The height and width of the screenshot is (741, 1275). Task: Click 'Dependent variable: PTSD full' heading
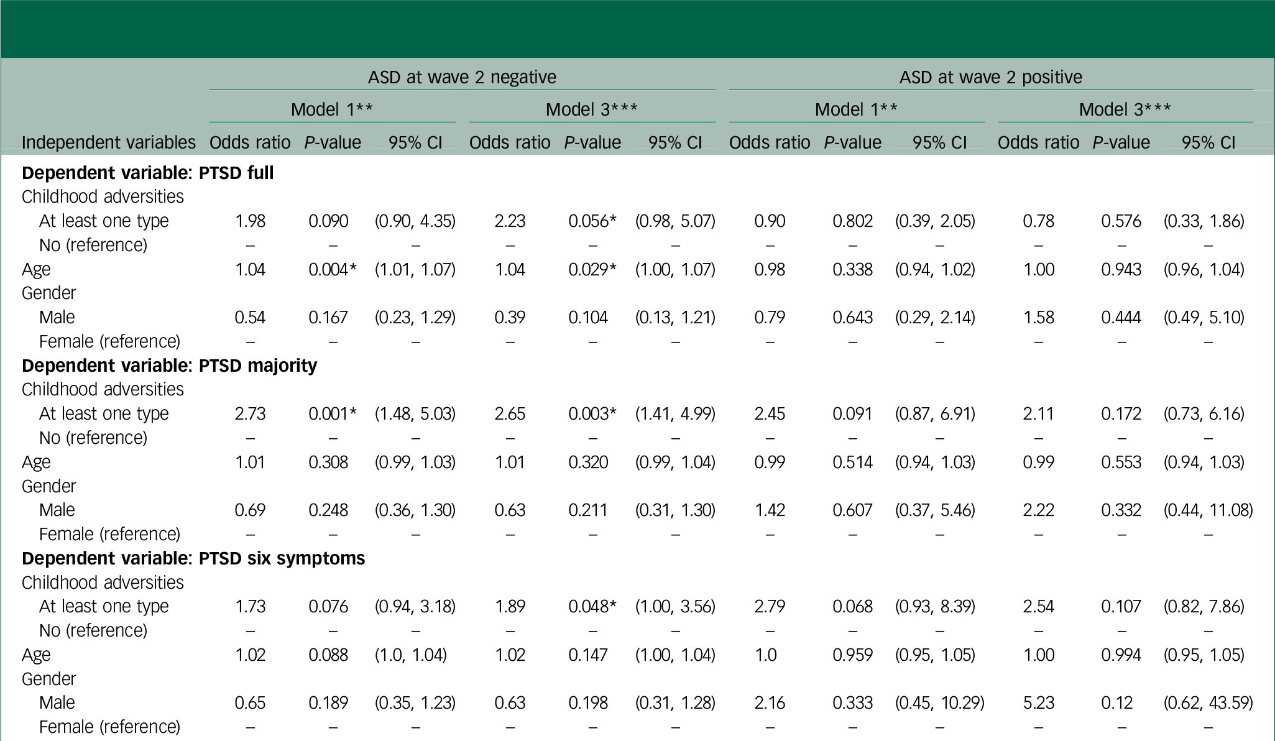(147, 172)
